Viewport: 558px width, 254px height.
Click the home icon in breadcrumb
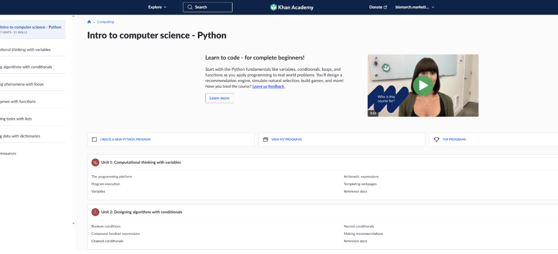89,22
